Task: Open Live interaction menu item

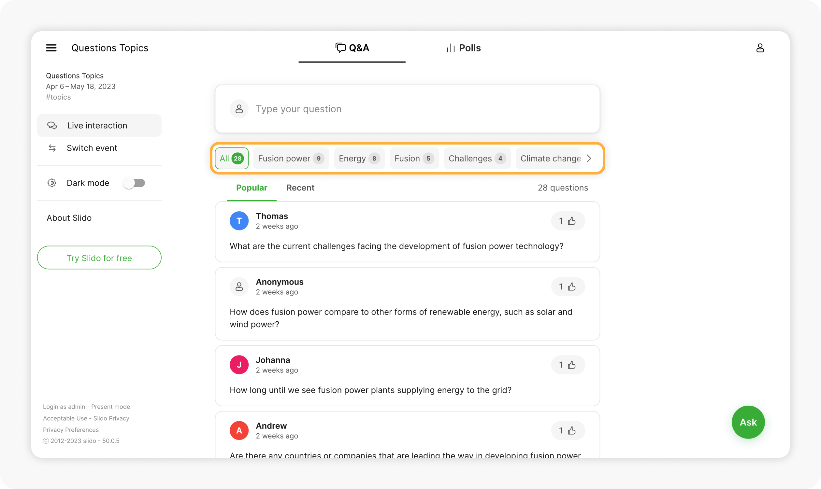Action: click(99, 126)
